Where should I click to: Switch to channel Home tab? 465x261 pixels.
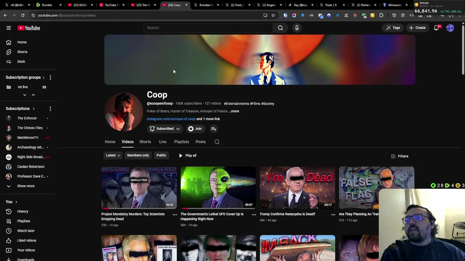110,142
